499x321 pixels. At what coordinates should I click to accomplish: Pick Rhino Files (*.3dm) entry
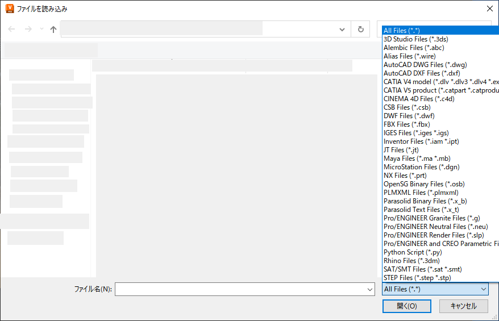(x=440, y=261)
